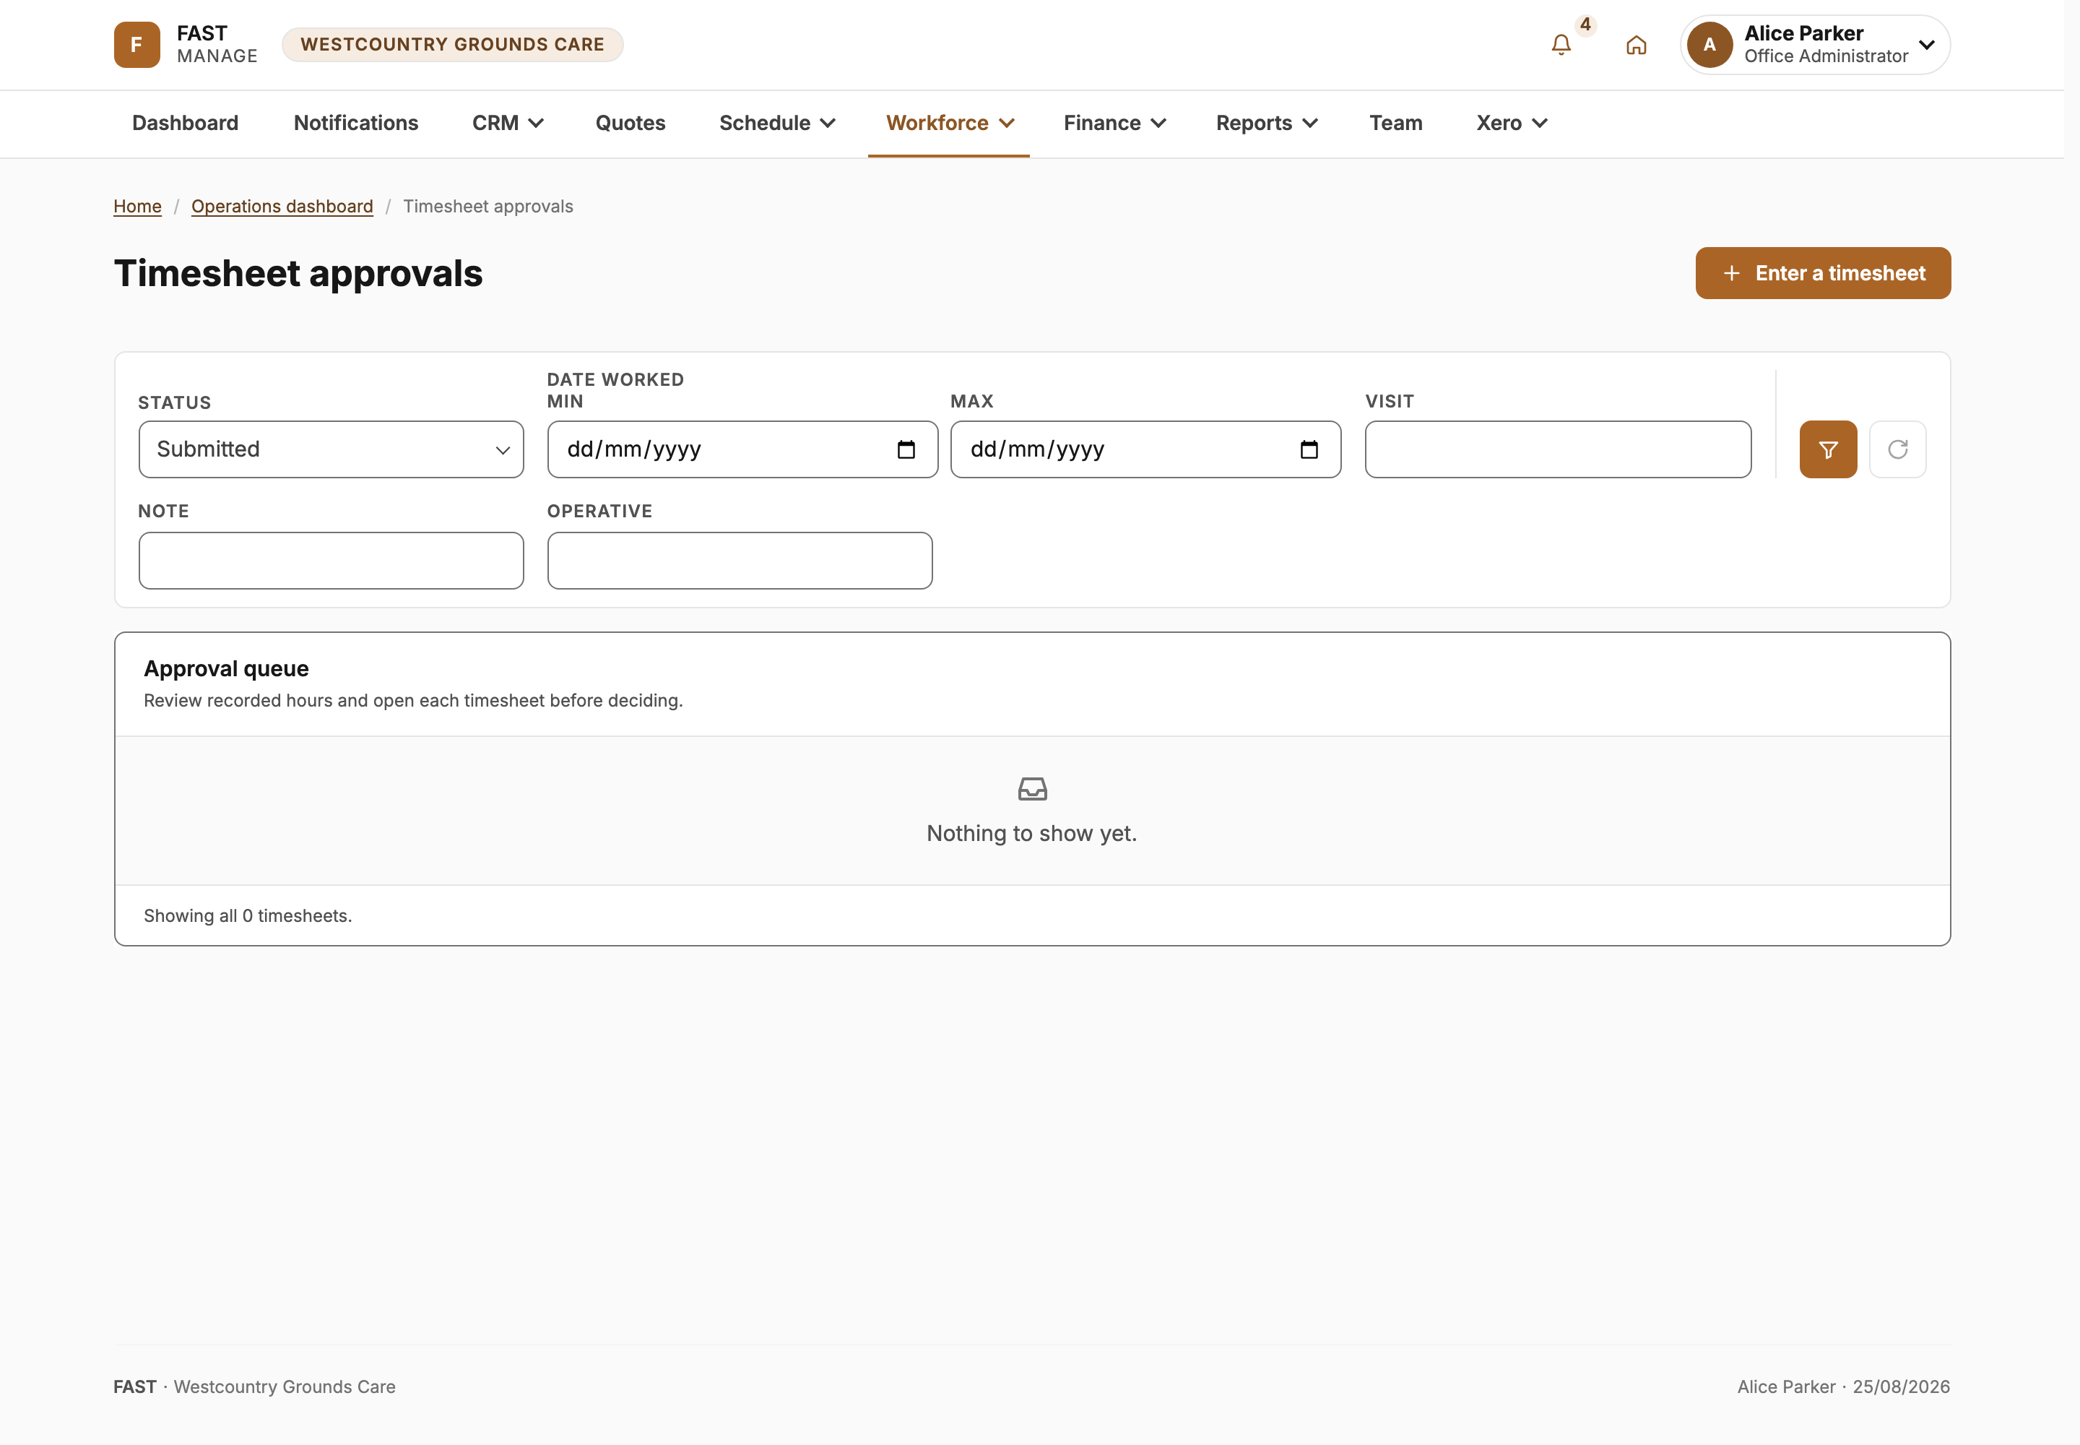The image size is (2080, 1445).
Task: Switch to the Team tab
Action: click(1395, 123)
